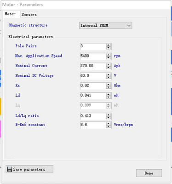This screenshot has height=184, width=172.
Task: Open the Magnetic structure dropdown
Action: pos(105,25)
